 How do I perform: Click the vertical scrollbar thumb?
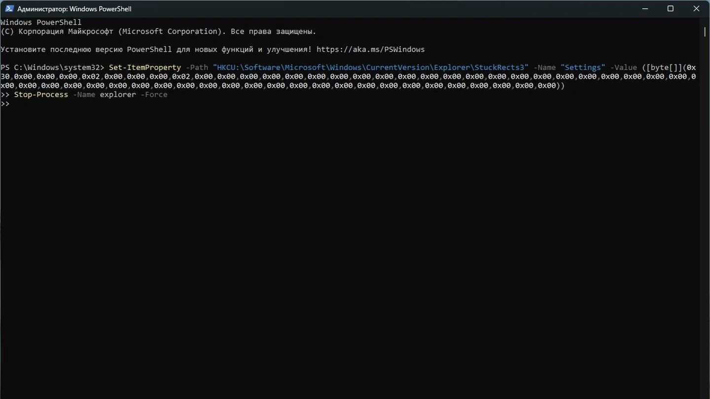(705, 32)
